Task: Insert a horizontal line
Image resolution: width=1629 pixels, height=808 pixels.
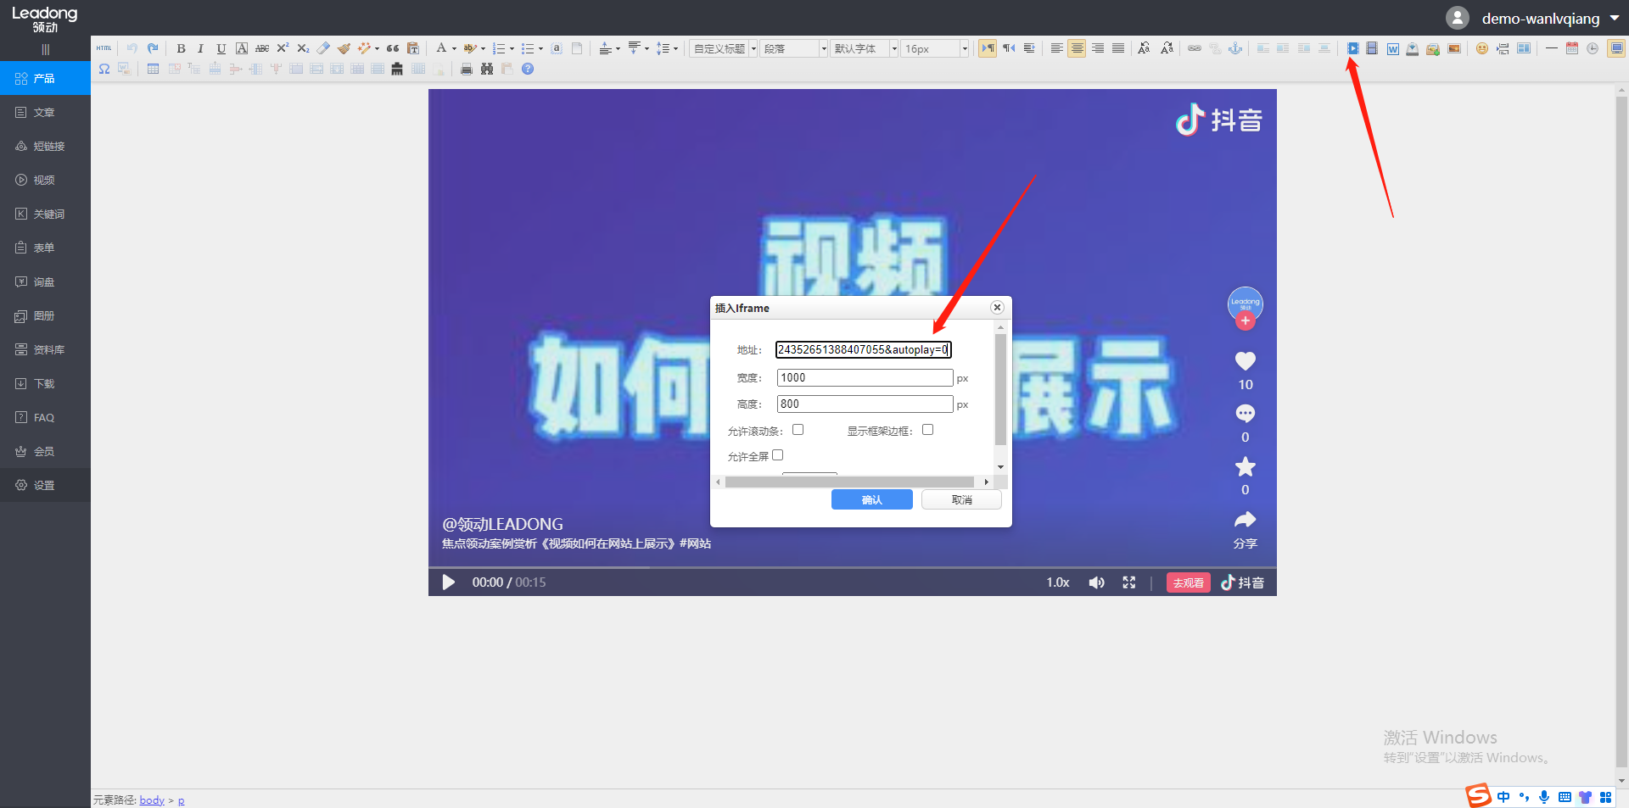Action: click(1552, 48)
